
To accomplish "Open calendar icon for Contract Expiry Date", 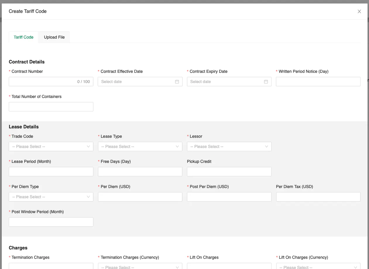I will (x=266, y=82).
